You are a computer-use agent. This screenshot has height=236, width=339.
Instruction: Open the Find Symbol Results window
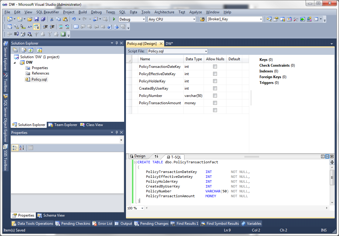[220, 224]
